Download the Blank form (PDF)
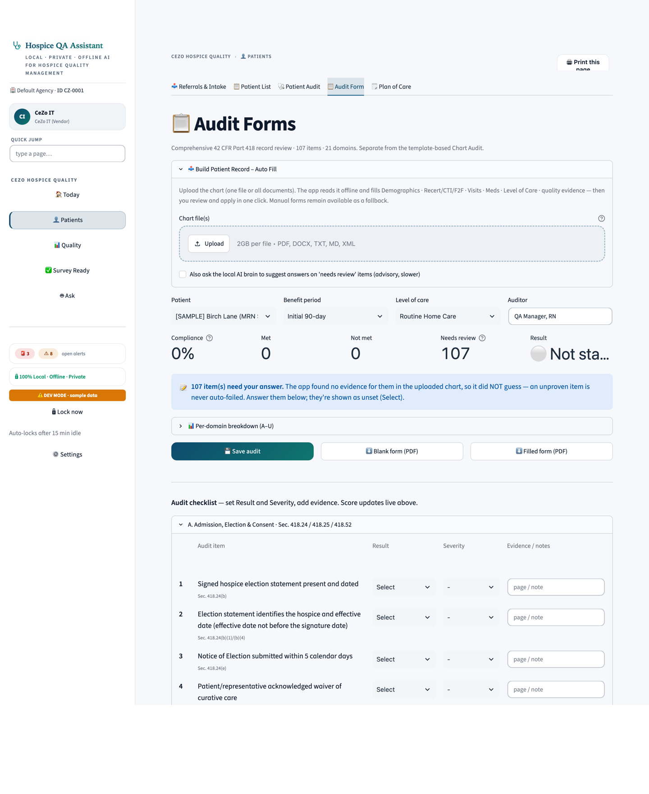The height and width of the screenshot is (794, 649). (392, 451)
